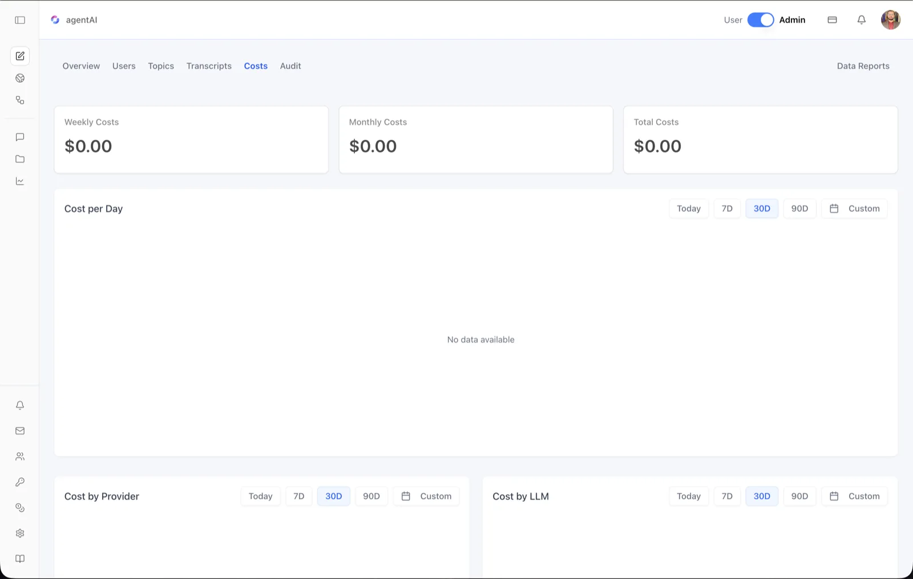The height and width of the screenshot is (579, 913).
Task: Click the Monthly Costs card
Action: pyautogui.click(x=476, y=140)
